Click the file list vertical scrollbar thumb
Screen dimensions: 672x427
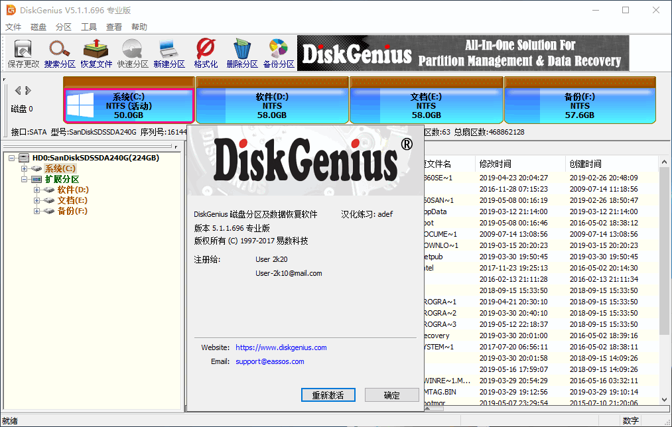click(x=664, y=251)
